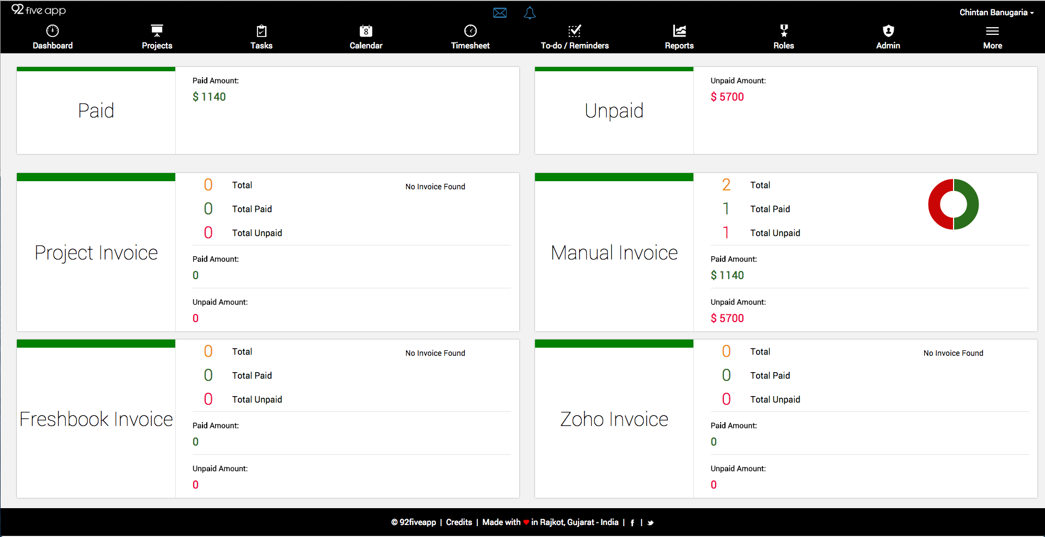Click the top Paid Amount $ 1140
The width and height of the screenshot is (1045, 537).
[209, 97]
